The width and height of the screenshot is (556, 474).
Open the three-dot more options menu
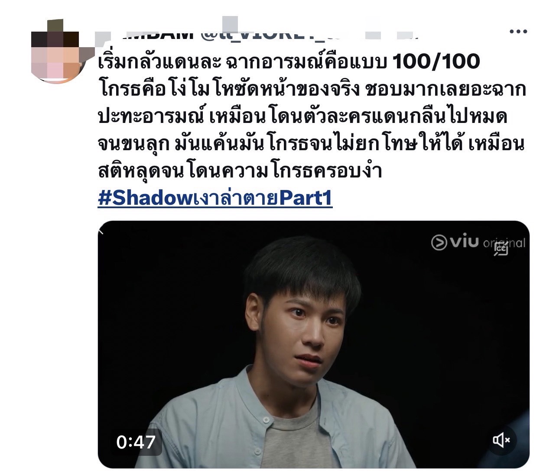(x=518, y=31)
